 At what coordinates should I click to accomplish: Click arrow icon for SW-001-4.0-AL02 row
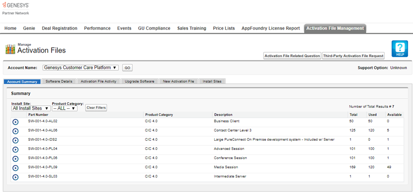(15, 122)
